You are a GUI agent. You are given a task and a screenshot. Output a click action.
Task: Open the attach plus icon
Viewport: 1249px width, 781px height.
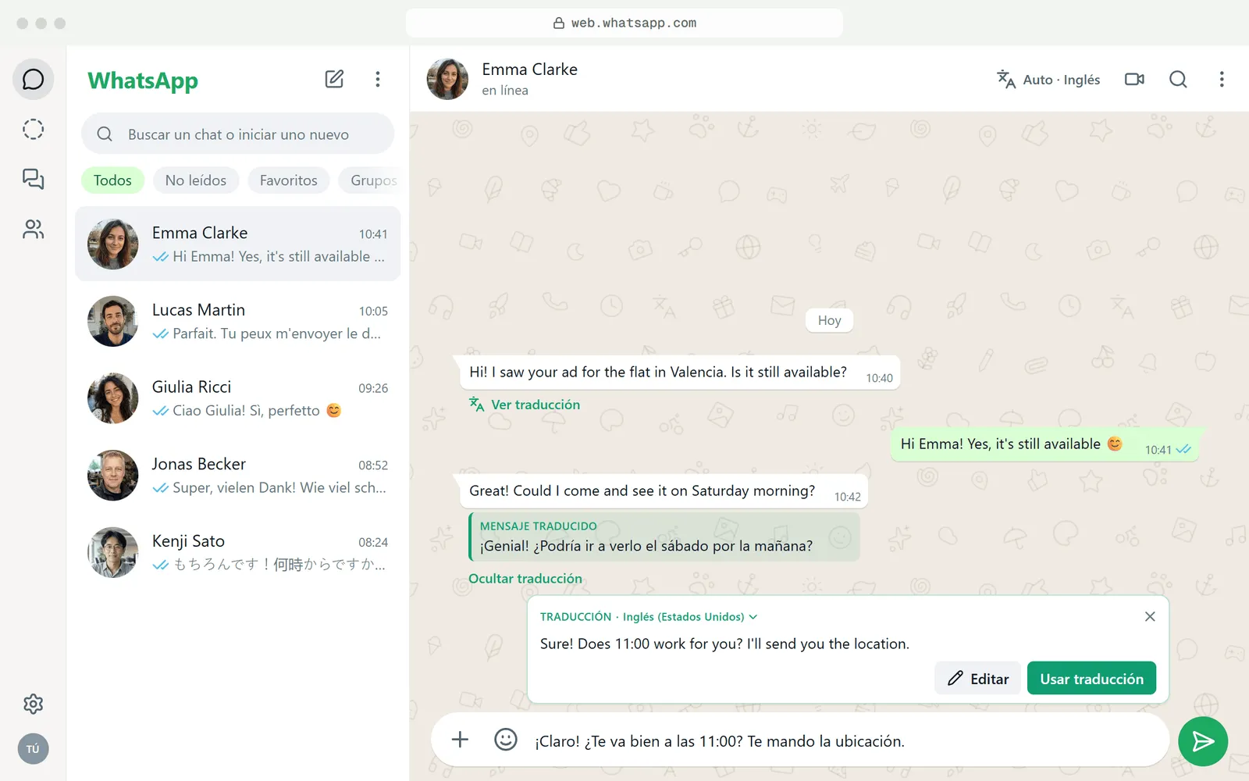pyautogui.click(x=460, y=740)
